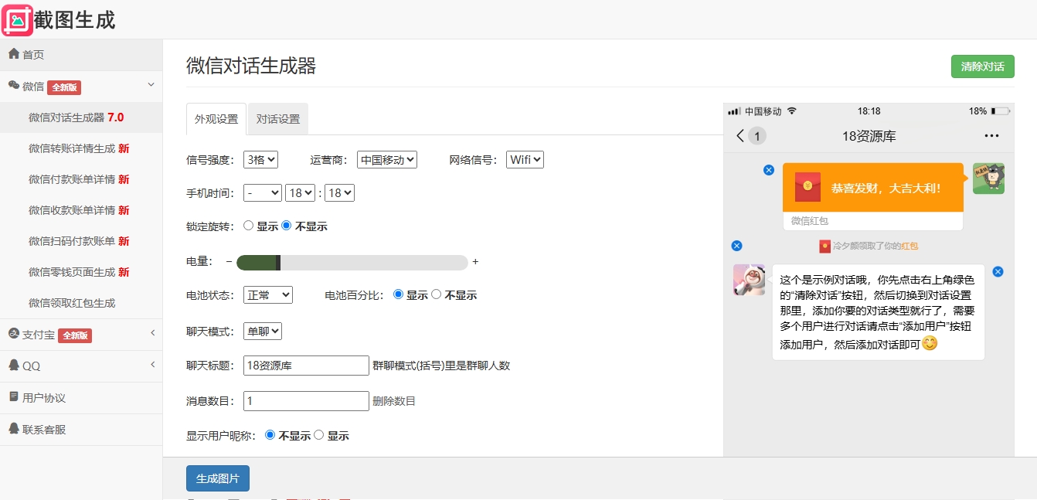Expand the 支付宝 sidebar section chevron
The height and width of the screenshot is (500, 1037).
(x=152, y=333)
